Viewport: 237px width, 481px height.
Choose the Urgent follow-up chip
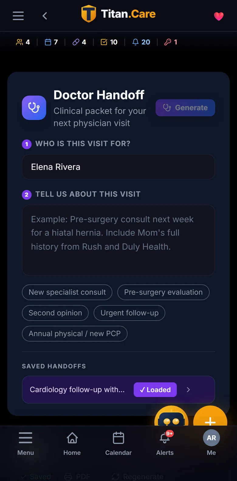[129, 313]
